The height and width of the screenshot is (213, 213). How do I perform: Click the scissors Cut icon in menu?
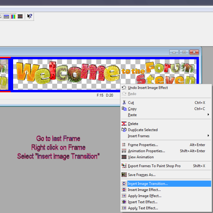pyautogui.click(x=124, y=103)
